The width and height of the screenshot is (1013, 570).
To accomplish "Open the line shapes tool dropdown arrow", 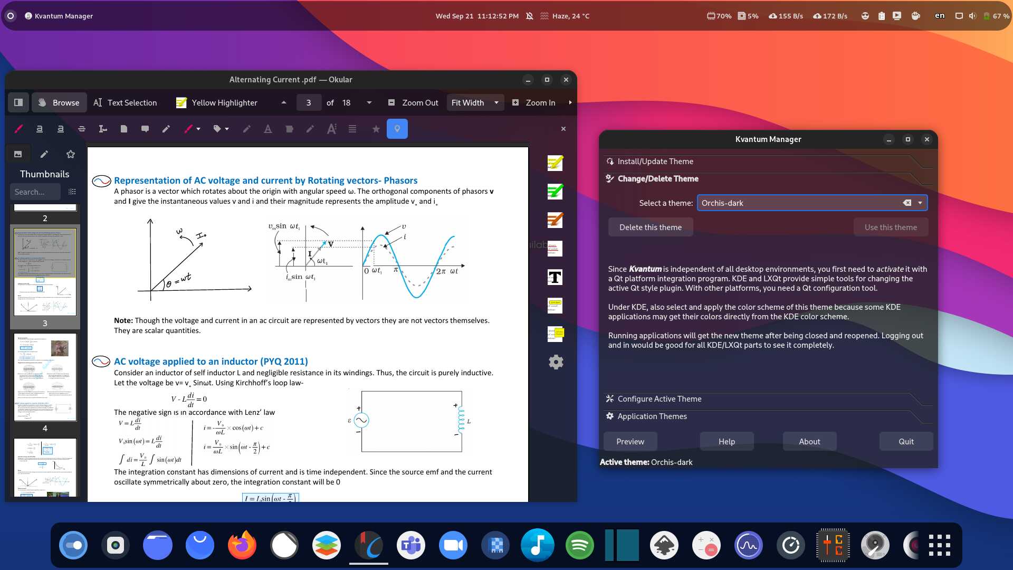I will click(x=198, y=129).
